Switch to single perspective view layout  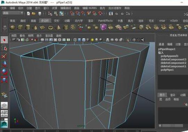pos(4,105)
